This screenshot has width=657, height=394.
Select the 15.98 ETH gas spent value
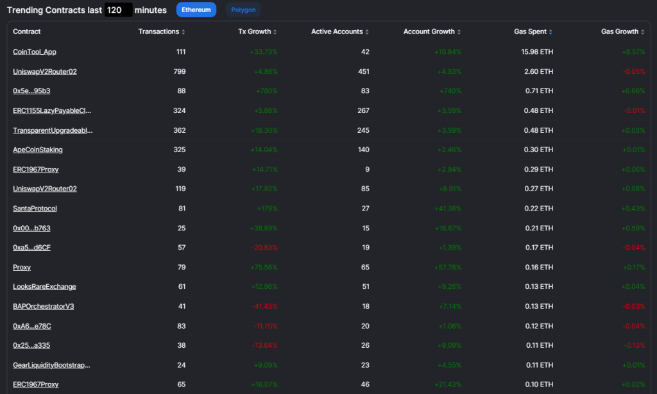[537, 52]
